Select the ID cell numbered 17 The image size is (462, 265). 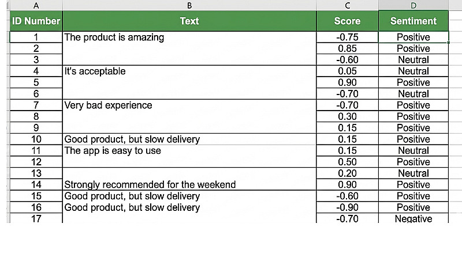(36, 219)
